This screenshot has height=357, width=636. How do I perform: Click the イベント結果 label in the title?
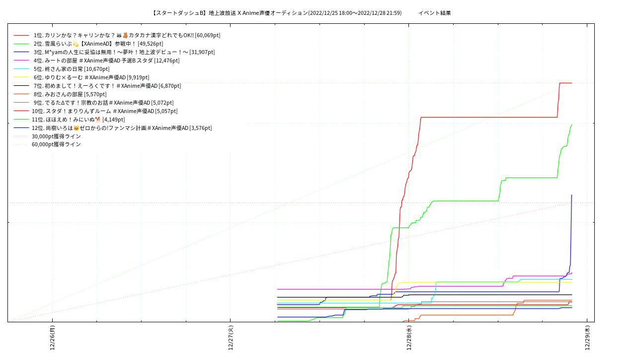pos(435,13)
